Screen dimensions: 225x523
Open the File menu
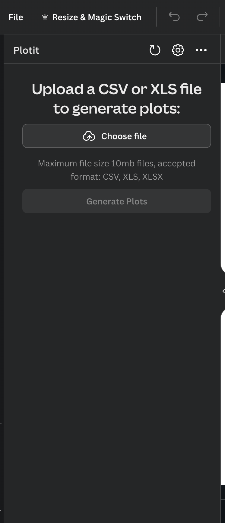(16, 17)
